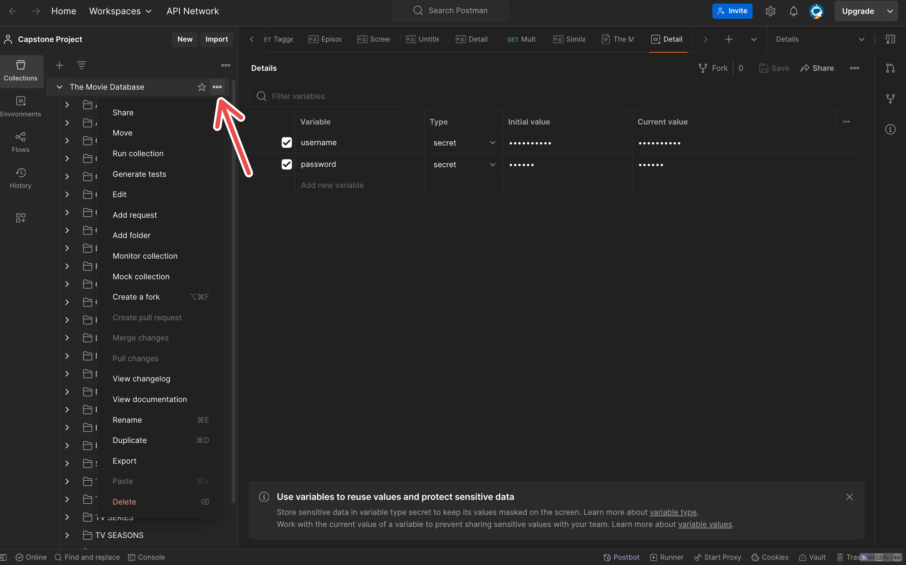Go back with the left arrow
906x565 pixels.
click(x=13, y=11)
